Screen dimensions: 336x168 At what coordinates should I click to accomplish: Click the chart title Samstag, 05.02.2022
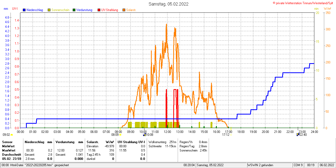(x=168, y=4)
